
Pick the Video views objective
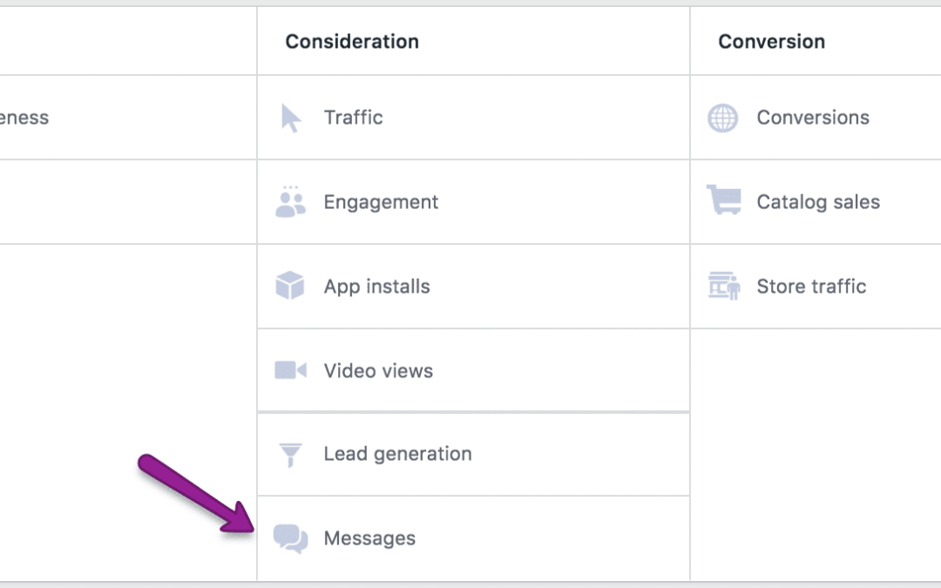(378, 371)
